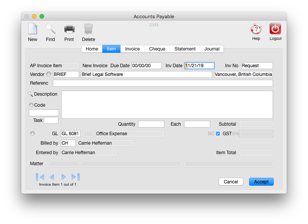Screen dimensions: 308x224
Task: Open Help lifebuoy icon
Action: tap(256, 29)
